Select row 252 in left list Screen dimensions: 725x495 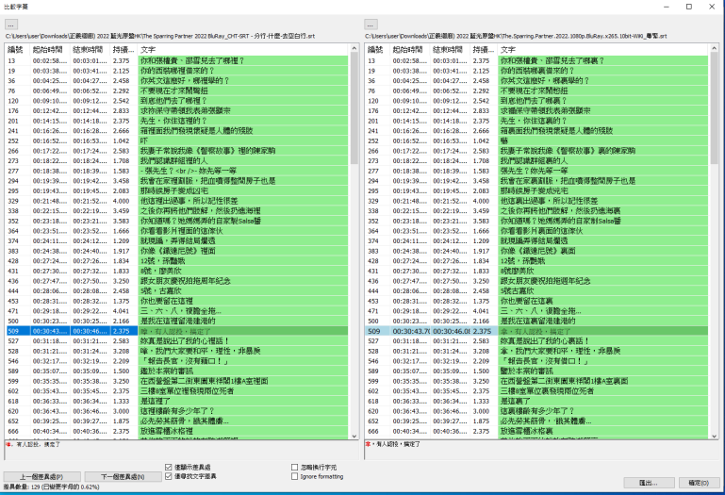tap(177, 141)
